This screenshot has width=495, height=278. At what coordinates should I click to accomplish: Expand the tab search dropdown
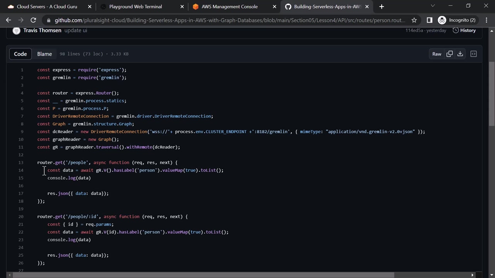(x=433, y=6)
